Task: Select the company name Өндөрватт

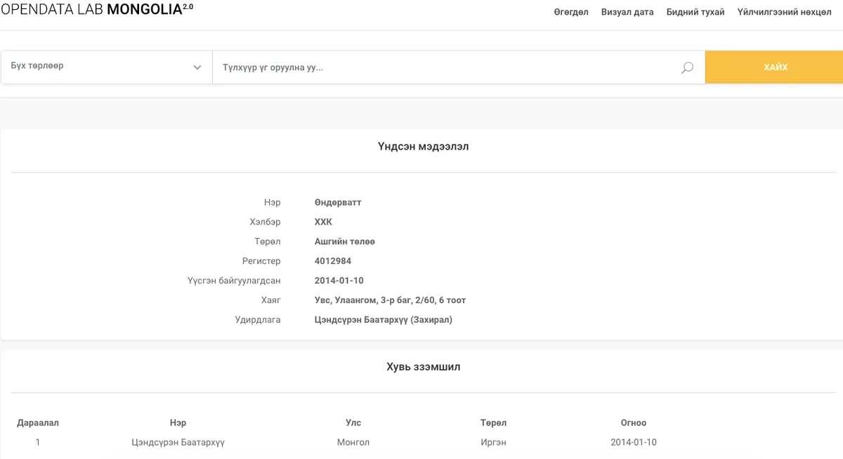Action: [338, 202]
